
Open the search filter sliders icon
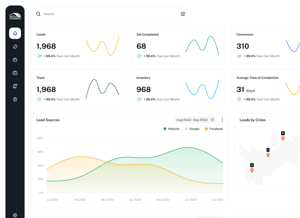183,14
